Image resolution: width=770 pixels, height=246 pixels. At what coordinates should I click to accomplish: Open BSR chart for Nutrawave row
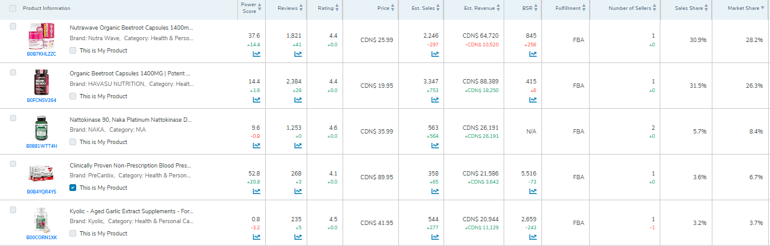pos(533,54)
